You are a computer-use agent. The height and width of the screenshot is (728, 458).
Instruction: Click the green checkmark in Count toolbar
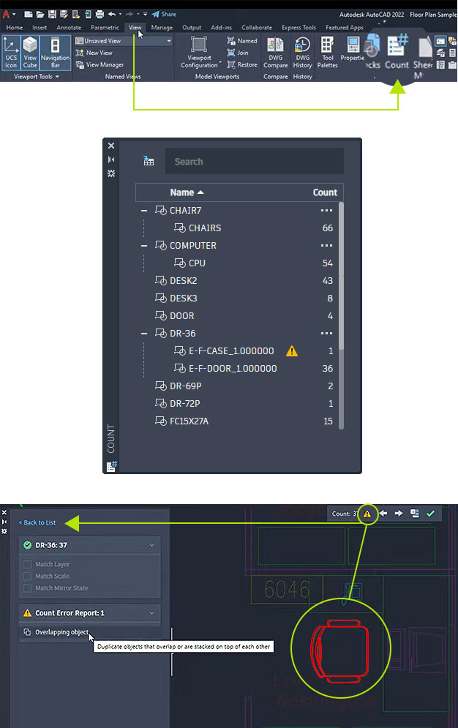click(430, 514)
